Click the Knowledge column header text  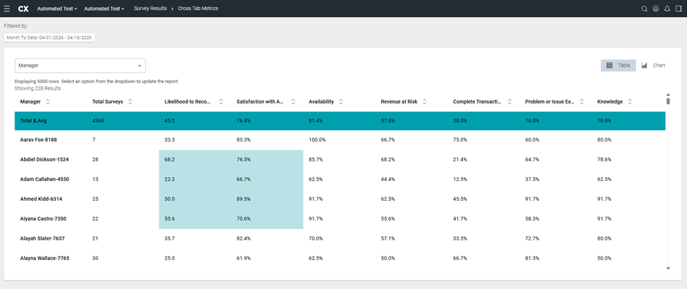tap(610, 102)
